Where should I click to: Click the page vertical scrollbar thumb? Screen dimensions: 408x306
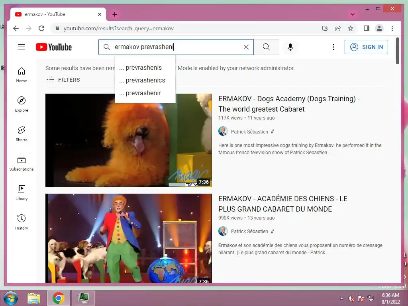[397, 51]
